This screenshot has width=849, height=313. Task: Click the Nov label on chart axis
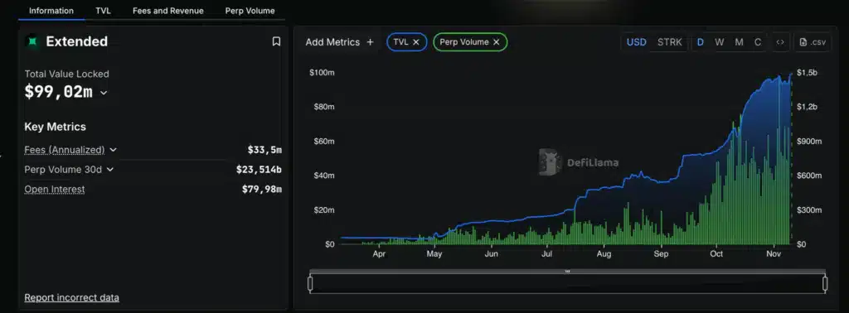[774, 254]
